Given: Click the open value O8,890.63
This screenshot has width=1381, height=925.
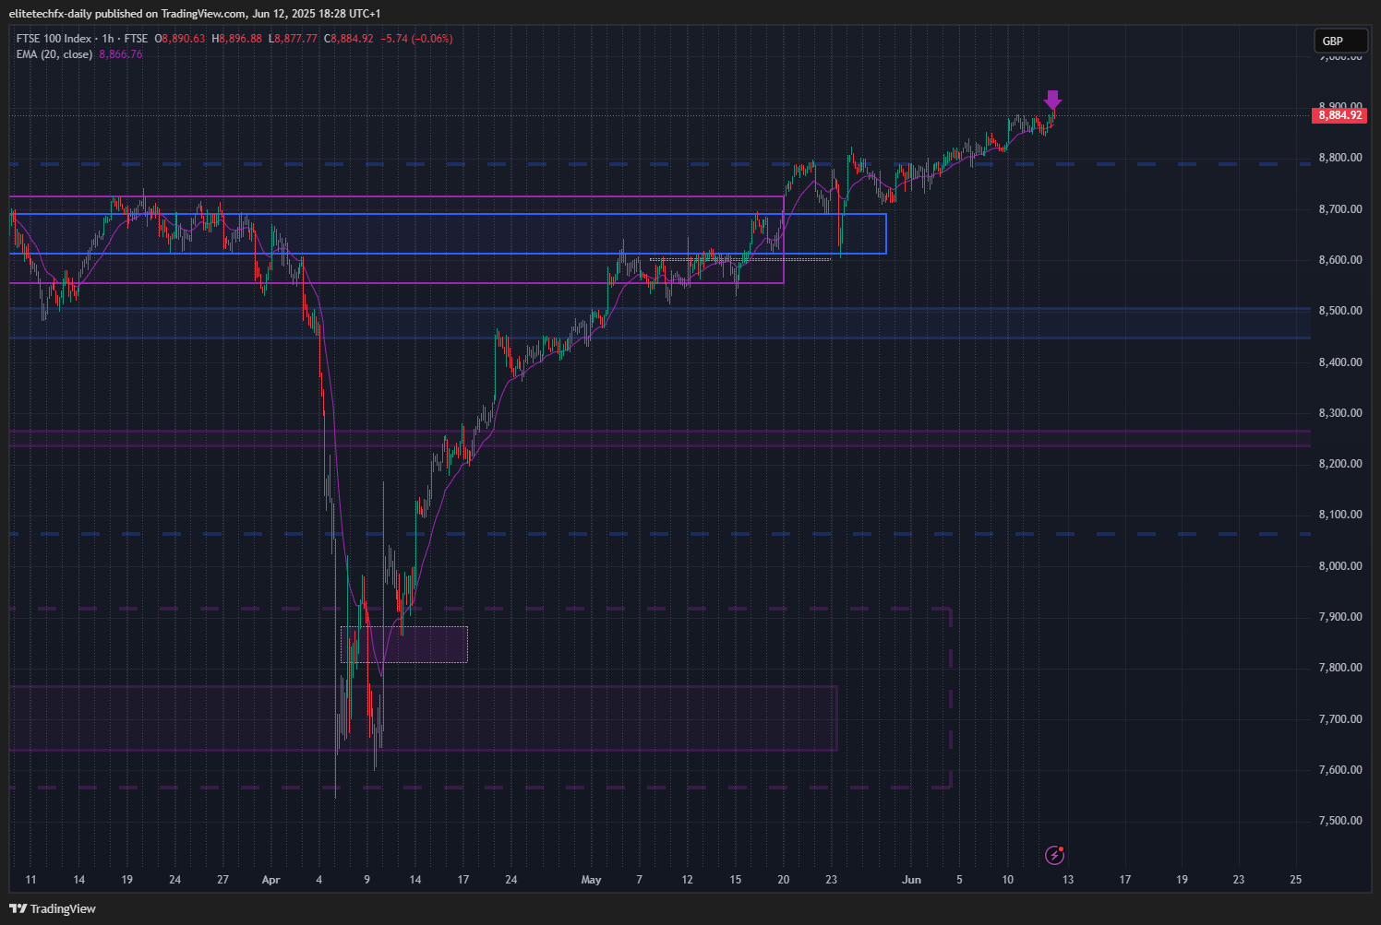Looking at the screenshot, I should tap(180, 39).
